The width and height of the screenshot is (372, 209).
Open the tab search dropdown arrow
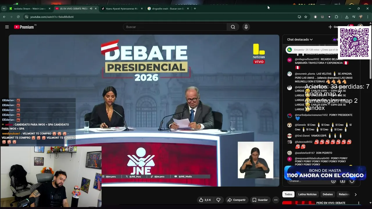3,9
